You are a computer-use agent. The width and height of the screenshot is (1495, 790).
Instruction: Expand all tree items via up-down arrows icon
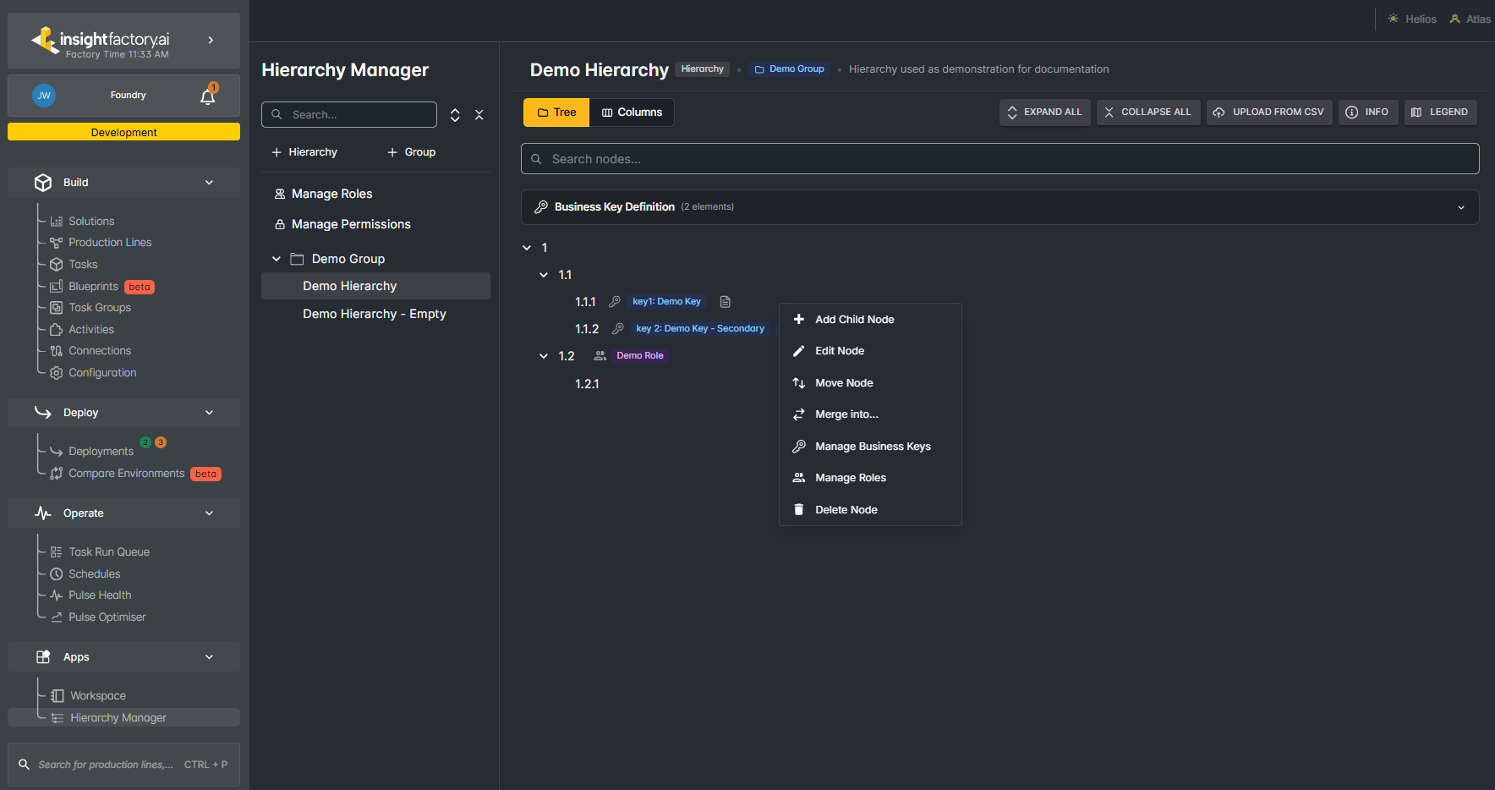click(455, 115)
